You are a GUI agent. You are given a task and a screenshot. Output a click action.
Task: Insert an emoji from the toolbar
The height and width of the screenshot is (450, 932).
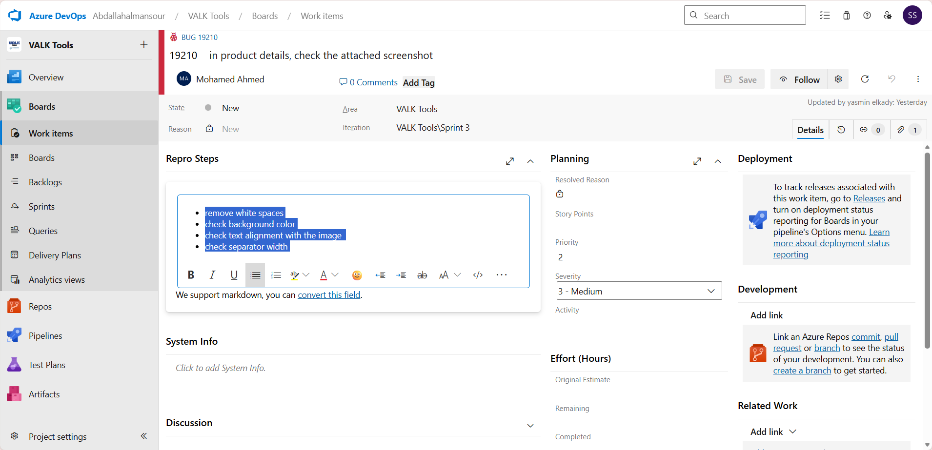(x=357, y=275)
